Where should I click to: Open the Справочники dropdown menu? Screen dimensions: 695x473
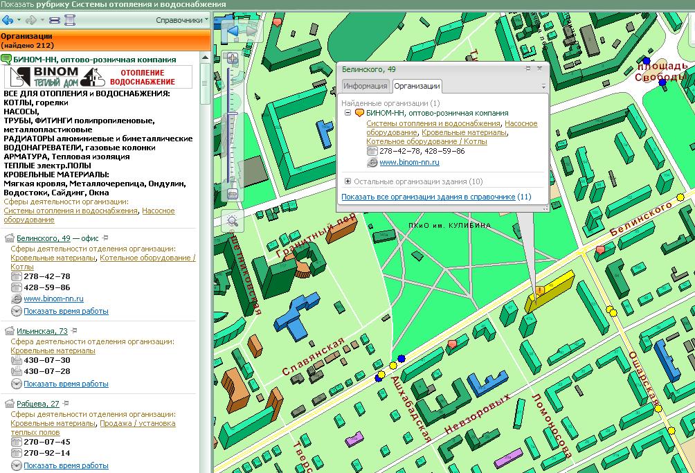click(x=182, y=20)
